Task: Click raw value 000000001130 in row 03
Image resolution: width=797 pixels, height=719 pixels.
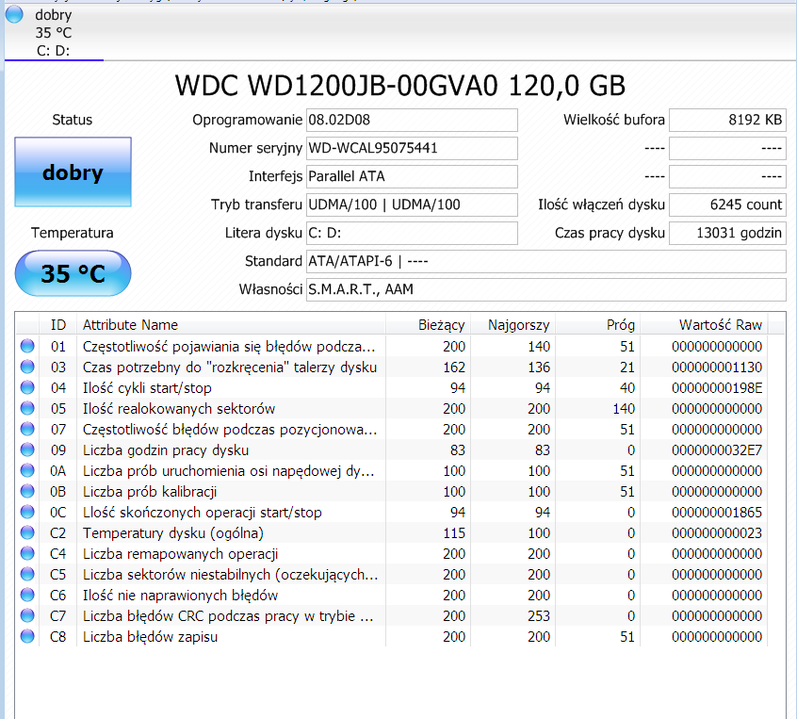Action: pos(717,368)
